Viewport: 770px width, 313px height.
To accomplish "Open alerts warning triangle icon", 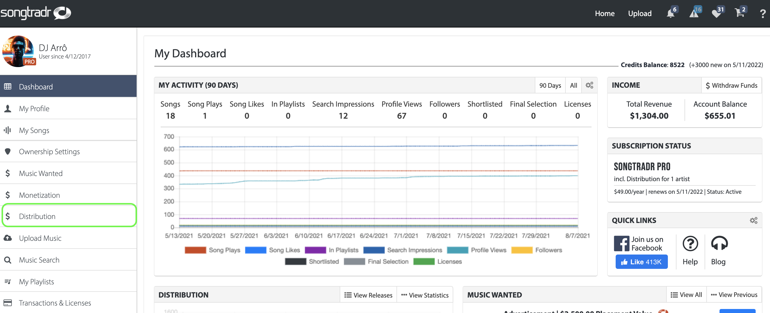I will 694,13.
